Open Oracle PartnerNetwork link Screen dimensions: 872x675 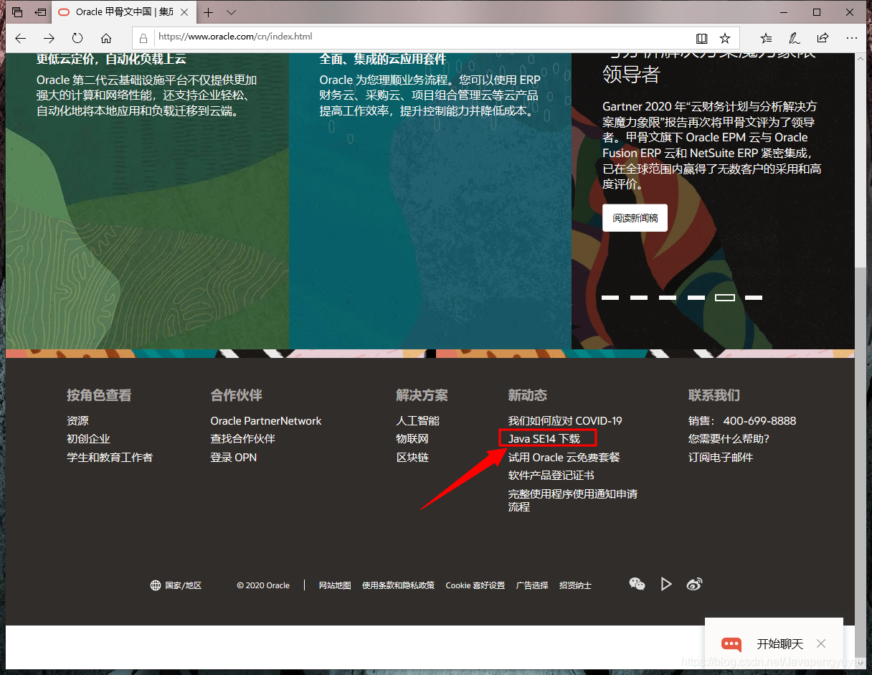266,421
